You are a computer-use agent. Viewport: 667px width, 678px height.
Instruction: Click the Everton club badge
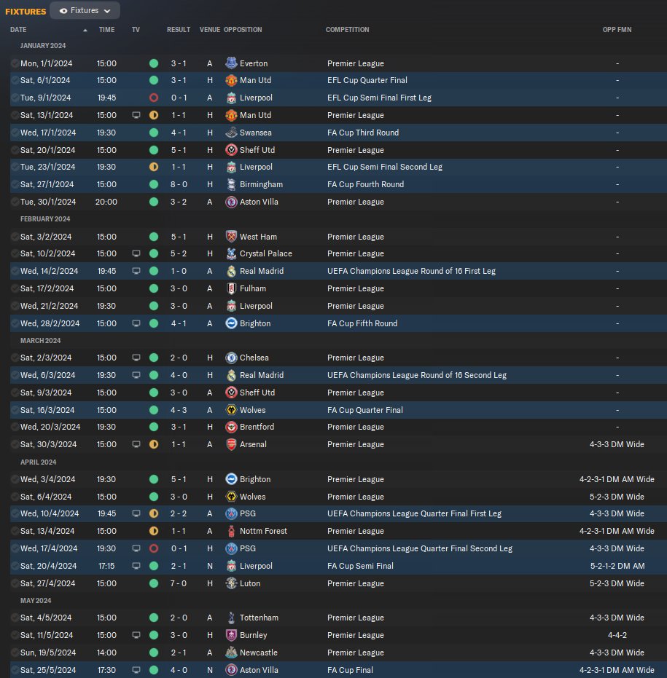(x=231, y=63)
